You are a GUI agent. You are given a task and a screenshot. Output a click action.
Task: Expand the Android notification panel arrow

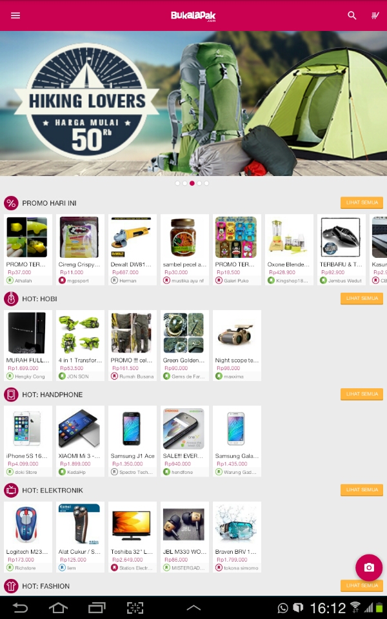pyautogui.click(x=193, y=608)
